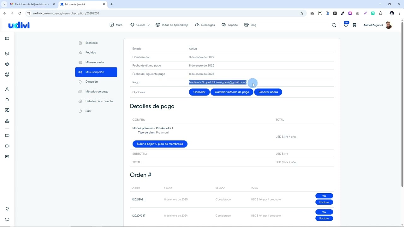Click the Planes premium - Pro Anual item
This screenshot has height=227, width=404.
point(152,128)
